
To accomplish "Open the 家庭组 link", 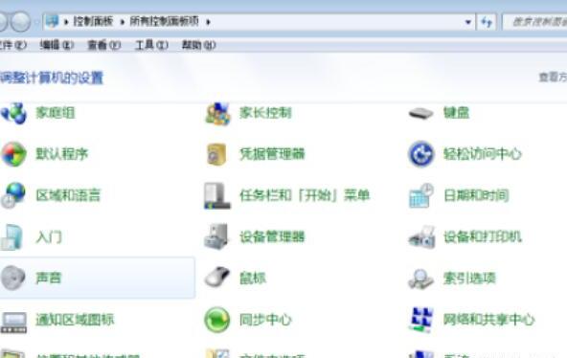I will tap(56, 113).
